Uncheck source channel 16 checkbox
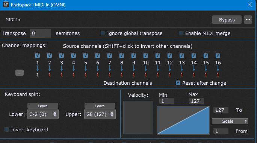This screenshot has height=143, width=257. [218, 55]
